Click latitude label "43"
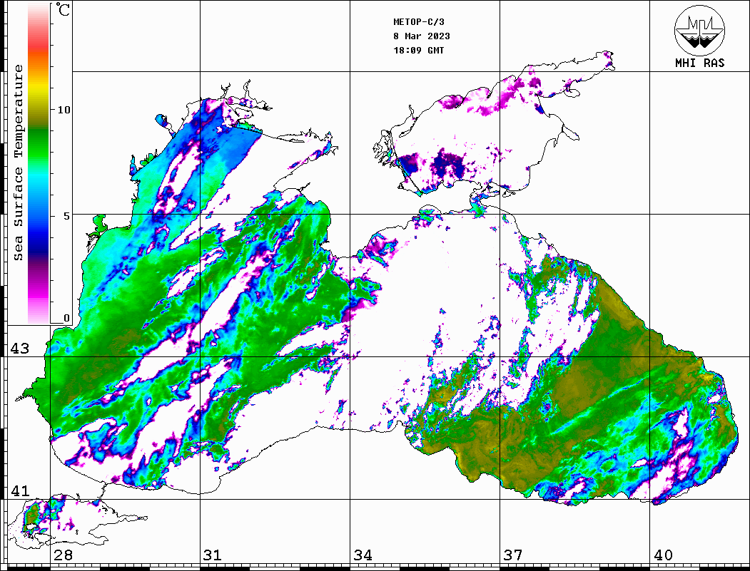The height and width of the screenshot is (571, 750). coord(20,349)
